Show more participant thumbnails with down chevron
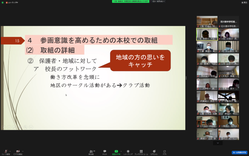 (x=218, y=143)
